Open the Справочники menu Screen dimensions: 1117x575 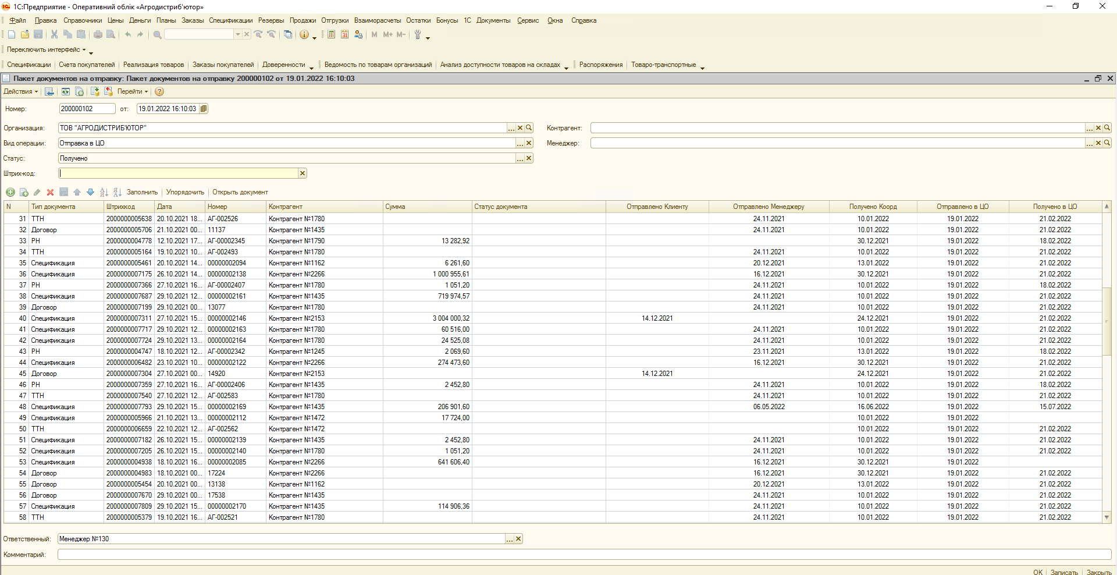tap(83, 20)
